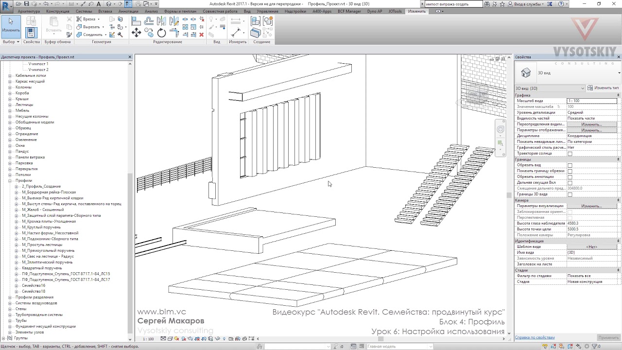The width and height of the screenshot is (622, 350).
Task: Click Изменить тип button
Action: 603,88
